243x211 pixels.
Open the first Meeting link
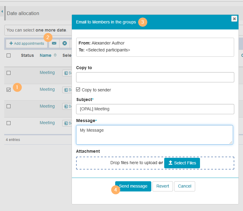47,72
